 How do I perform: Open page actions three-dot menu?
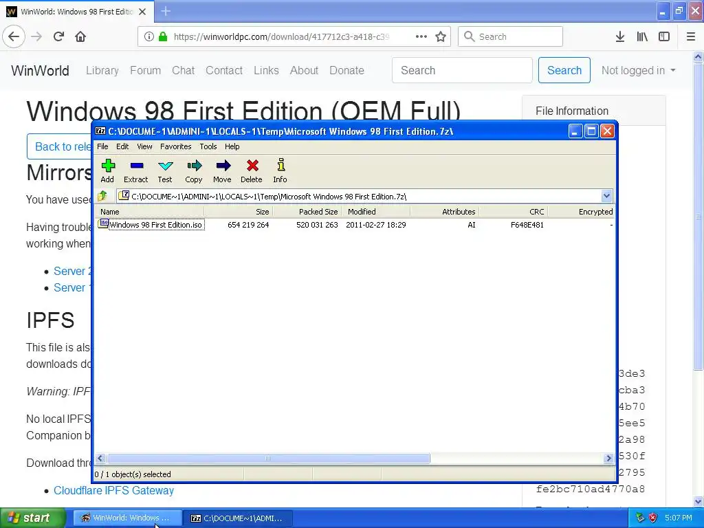tap(421, 36)
